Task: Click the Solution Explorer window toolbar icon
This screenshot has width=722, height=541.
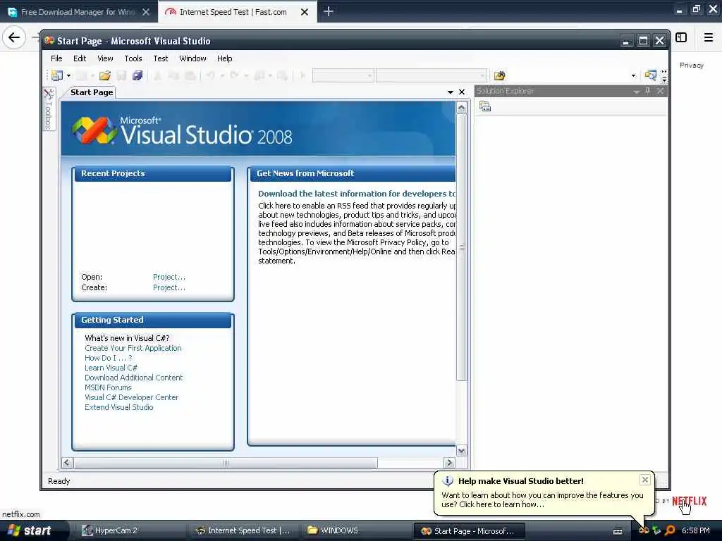Action: click(x=650, y=75)
